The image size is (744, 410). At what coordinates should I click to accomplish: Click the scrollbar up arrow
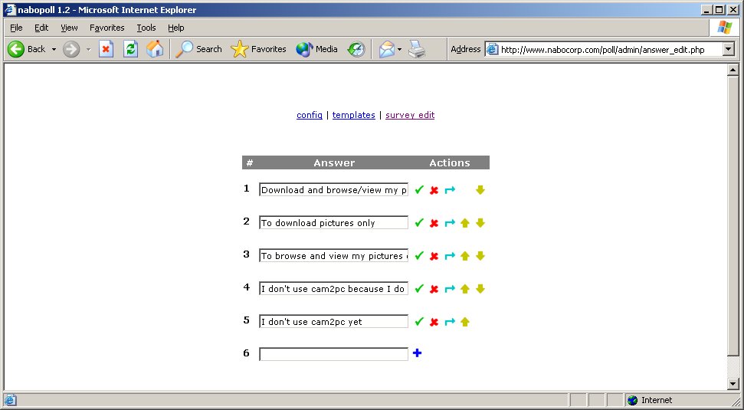(x=733, y=71)
